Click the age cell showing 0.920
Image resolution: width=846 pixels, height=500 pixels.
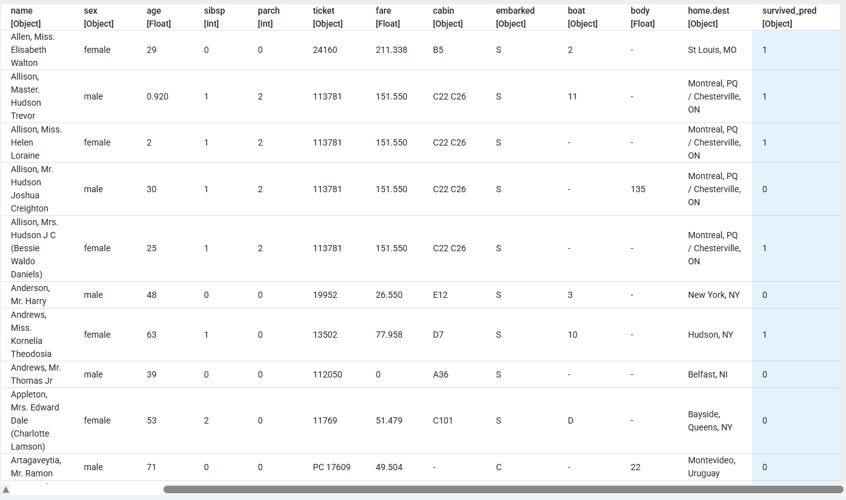point(157,96)
